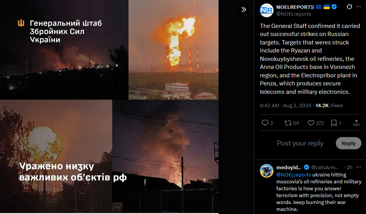Screen dimensions: 366x214
Task: Open the General Staff night fire photo
Action: [64, 50]
